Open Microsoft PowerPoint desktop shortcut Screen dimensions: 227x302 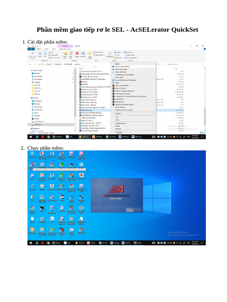42,177
